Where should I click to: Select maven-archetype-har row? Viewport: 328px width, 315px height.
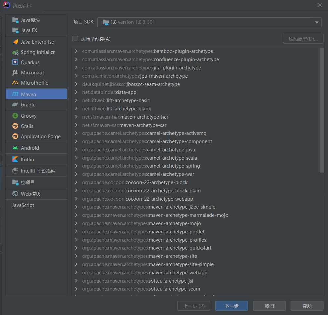pyautogui.click(x=196, y=117)
